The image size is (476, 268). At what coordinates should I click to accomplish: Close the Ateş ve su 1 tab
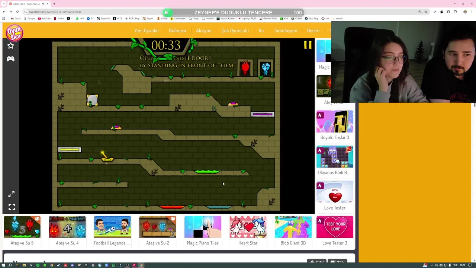click(x=48, y=4)
